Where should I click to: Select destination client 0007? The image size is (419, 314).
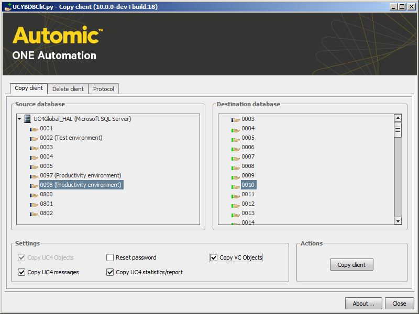point(248,156)
